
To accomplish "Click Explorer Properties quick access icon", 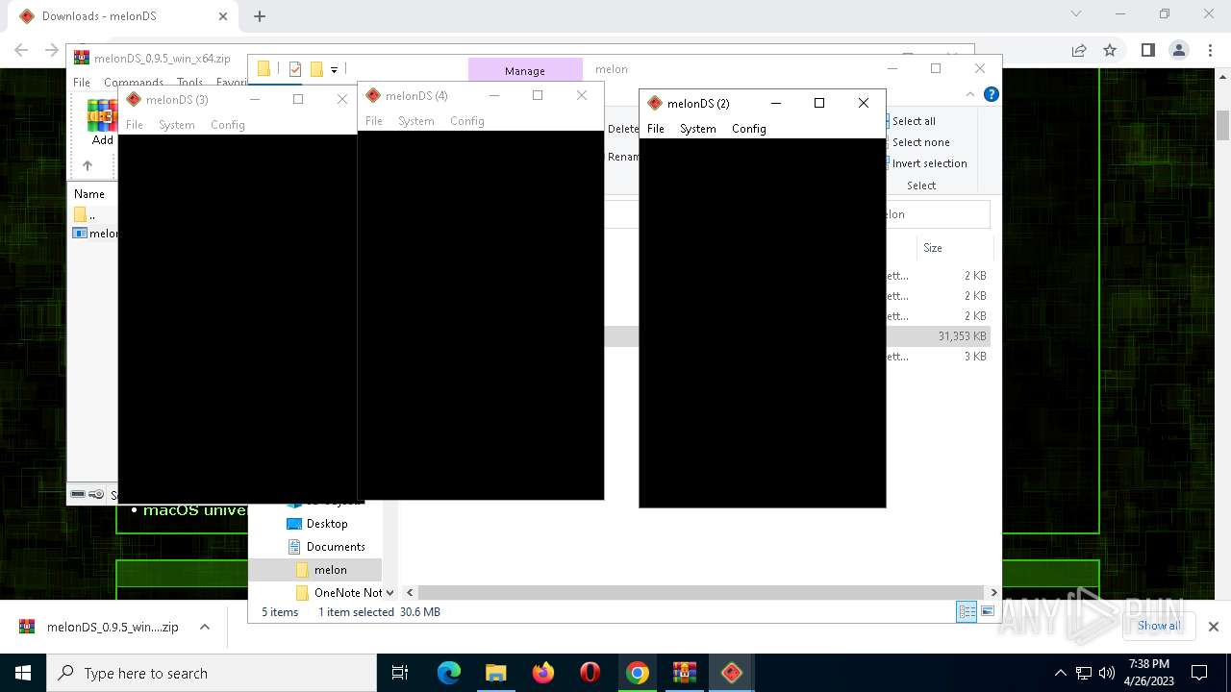I will coord(295,69).
